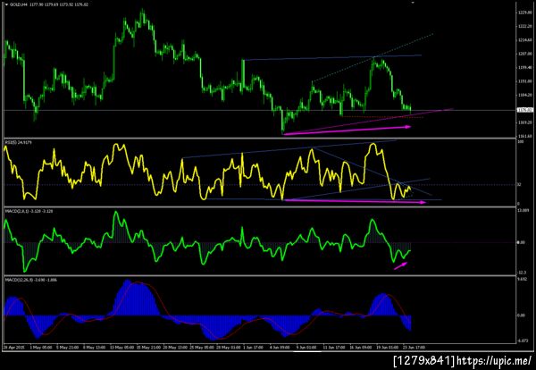
Task: Click the 23 Jun 17:00 time label
Action: coord(415,347)
